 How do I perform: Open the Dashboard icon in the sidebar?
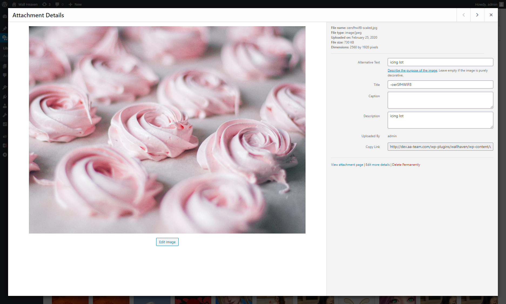pos(5,16)
